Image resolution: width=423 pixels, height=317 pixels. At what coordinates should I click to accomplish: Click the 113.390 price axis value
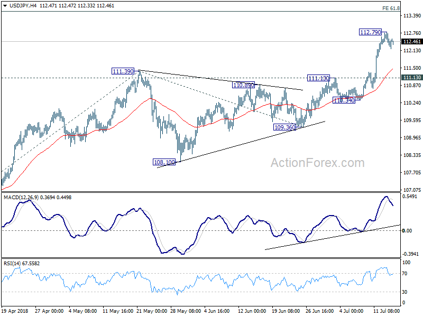pyautogui.click(x=412, y=16)
